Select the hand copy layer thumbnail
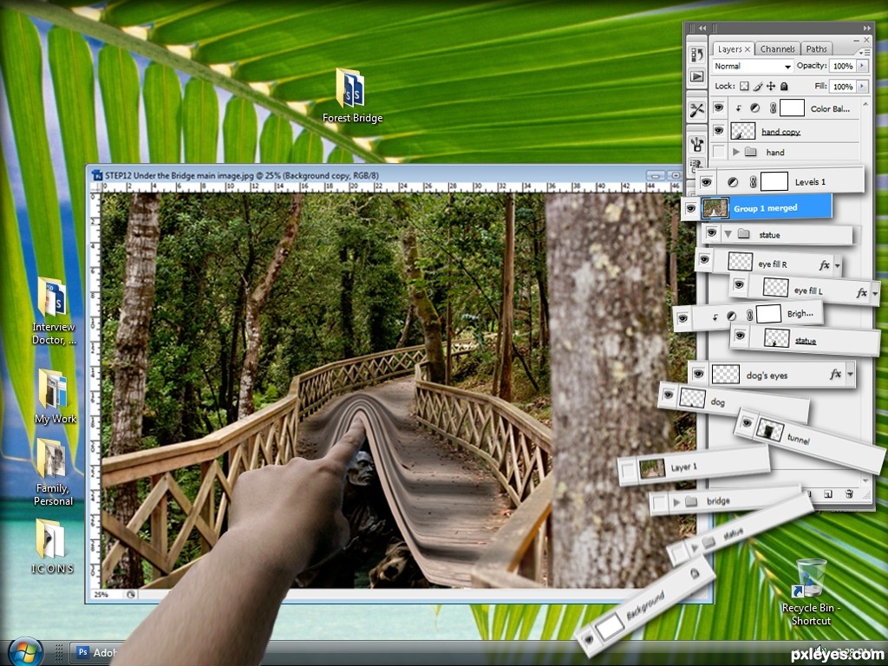Image resolution: width=888 pixels, height=666 pixels. pyautogui.click(x=743, y=131)
